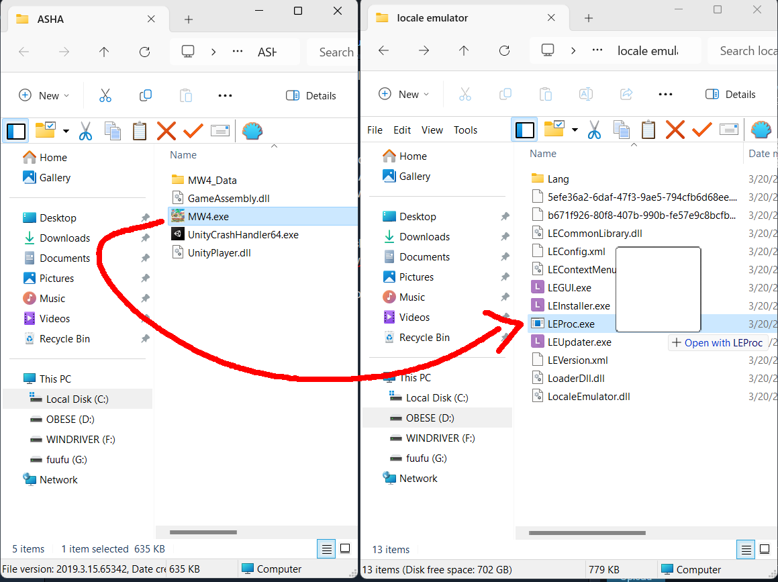The image size is (778, 582).
Task: Click the Email envelope icon in ASHA toolbar
Action: 220,130
